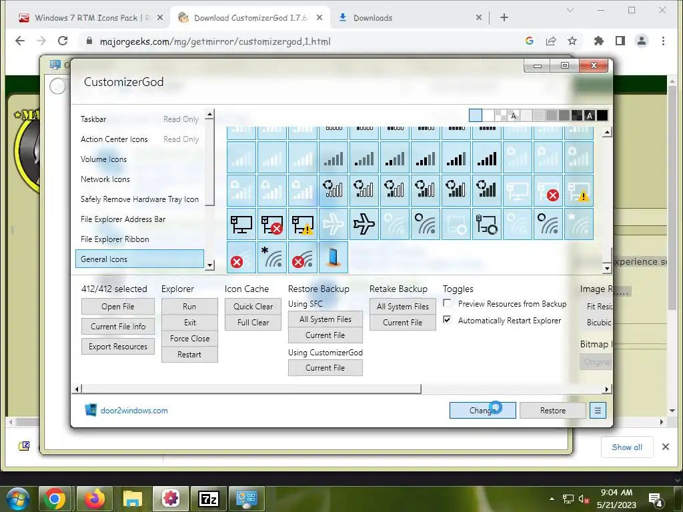Select the black wired network monitor icon

click(241, 224)
